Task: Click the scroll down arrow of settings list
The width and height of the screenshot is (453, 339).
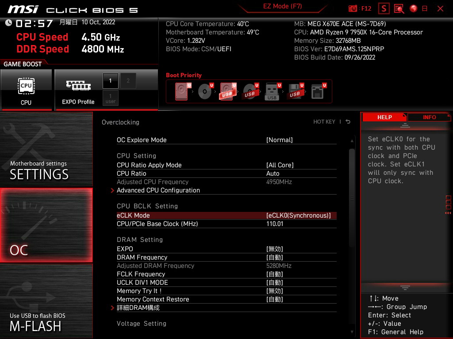Action: coord(352,332)
